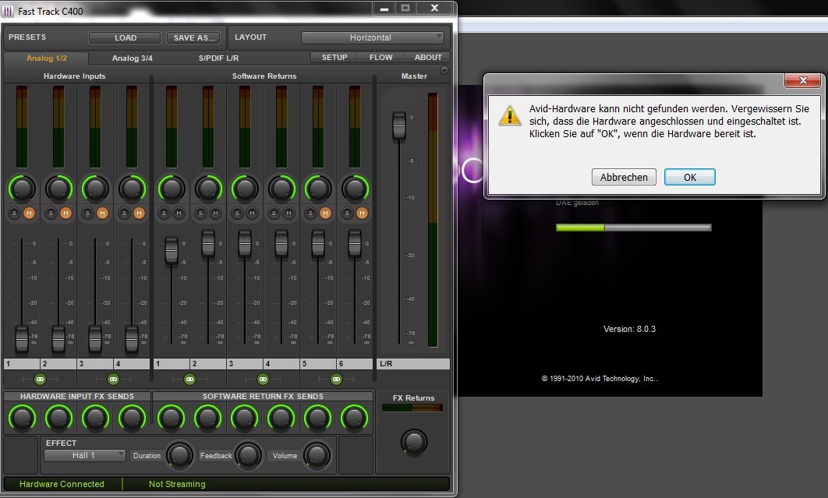This screenshot has height=498, width=828.
Task: Mute Software Return channel 4
Action: tap(288, 213)
